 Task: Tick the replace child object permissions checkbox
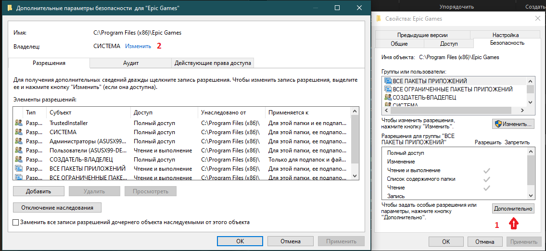(16, 222)
